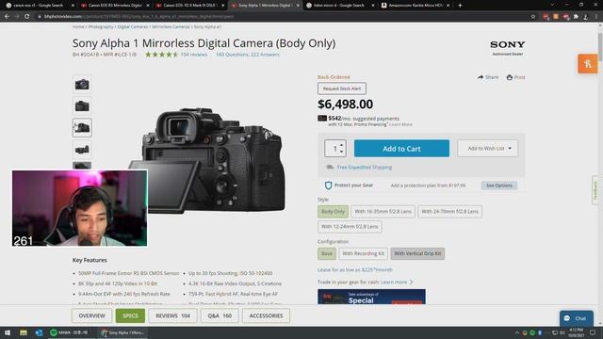
Task: Select third camera rear-view thumbnail
Action: (x=82, y=128)
